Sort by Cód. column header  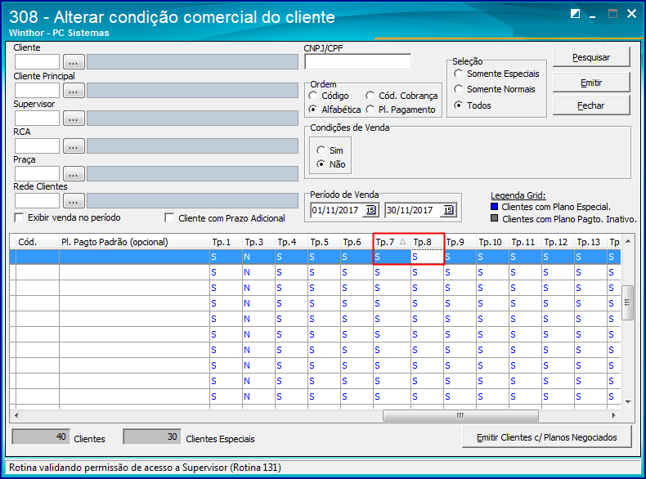38,242
